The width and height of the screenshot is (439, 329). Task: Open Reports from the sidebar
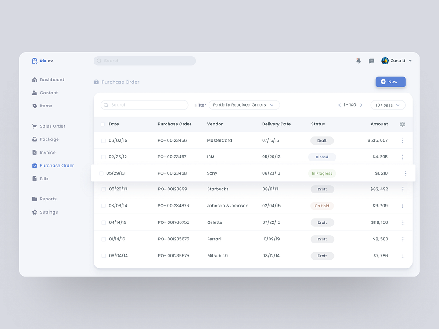[x=46, y=199]
